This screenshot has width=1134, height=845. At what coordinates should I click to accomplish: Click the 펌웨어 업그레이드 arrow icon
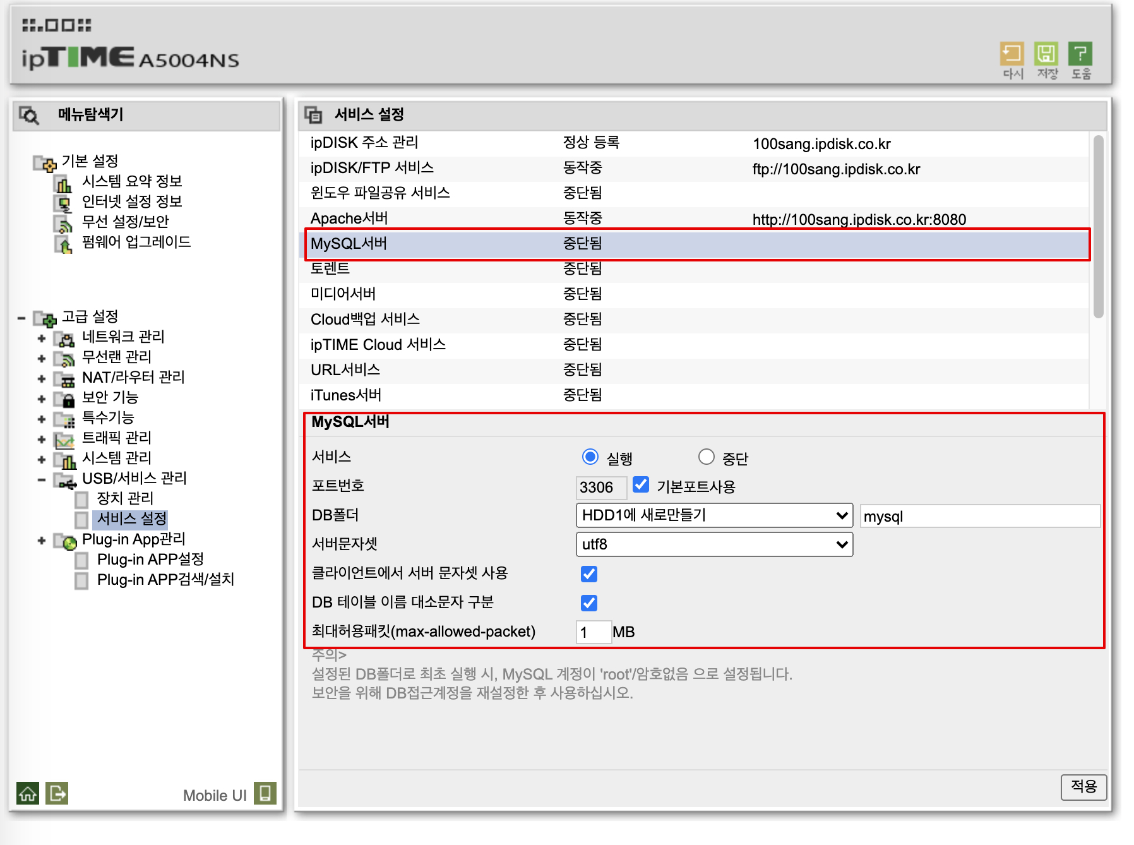[x=64, y=244]
